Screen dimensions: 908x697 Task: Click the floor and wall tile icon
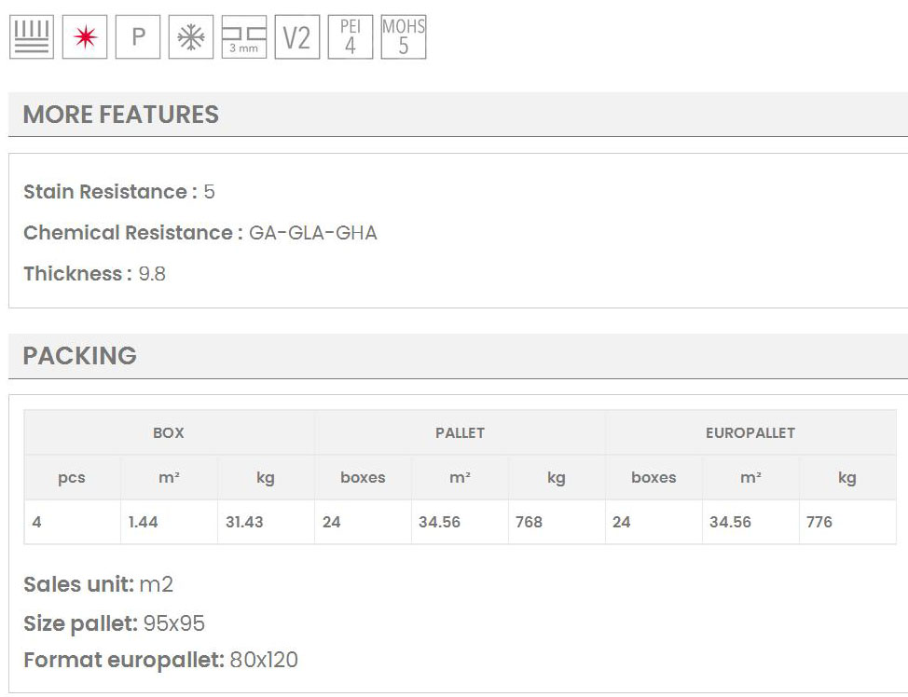tap(32, 37)
